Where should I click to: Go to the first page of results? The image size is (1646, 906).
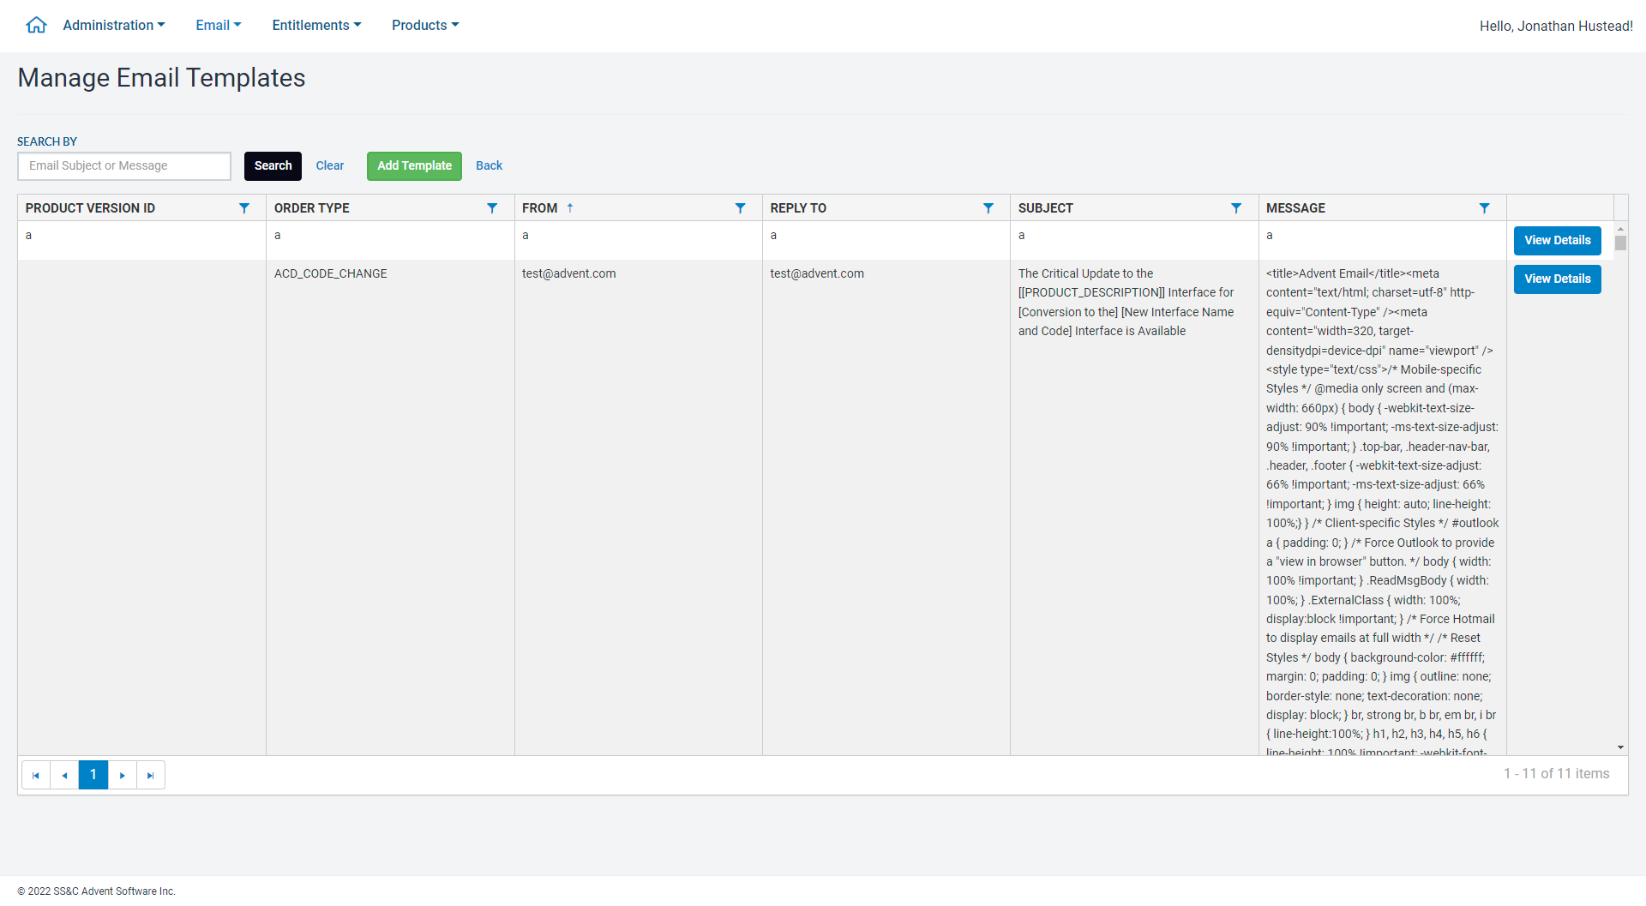pos(36,775)
